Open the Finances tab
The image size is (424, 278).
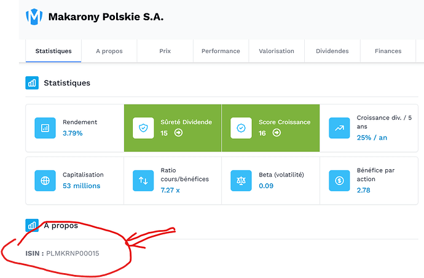(x=388, y=51)
